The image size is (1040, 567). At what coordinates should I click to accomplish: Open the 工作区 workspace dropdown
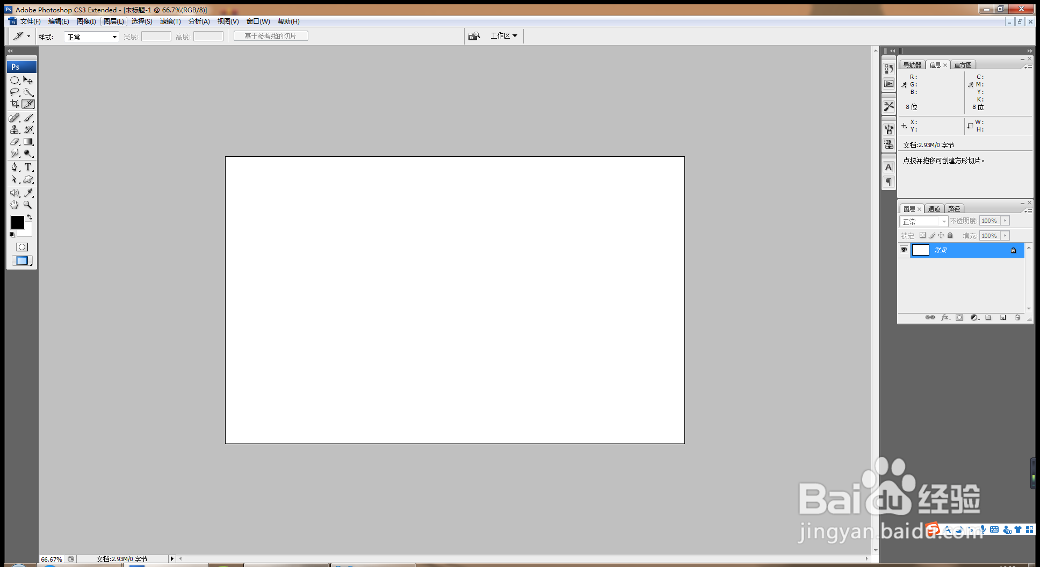(504, 36)
